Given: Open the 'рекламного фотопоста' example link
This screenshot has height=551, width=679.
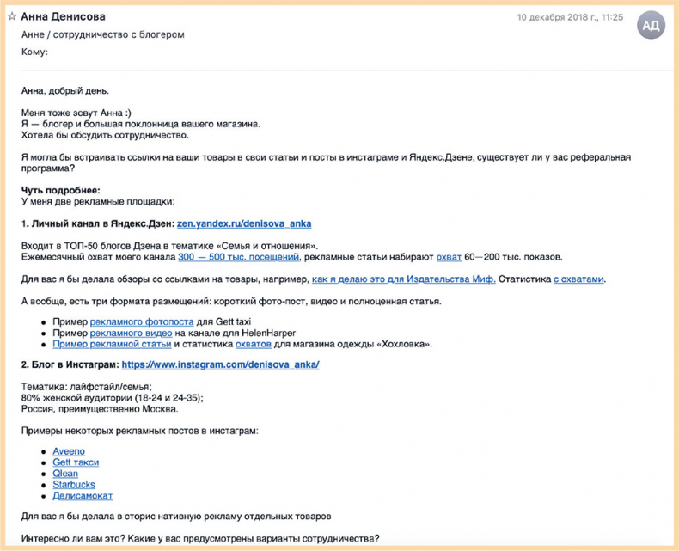Looking at the screenshot, I should (x=131, y=321).
